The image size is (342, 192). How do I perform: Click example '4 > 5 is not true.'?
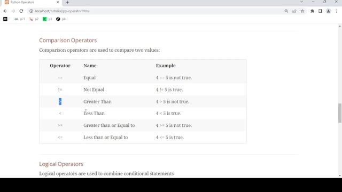(x=173, y=102)
